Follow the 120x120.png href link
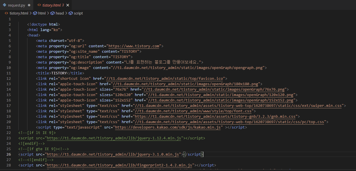 pos(221,95)
